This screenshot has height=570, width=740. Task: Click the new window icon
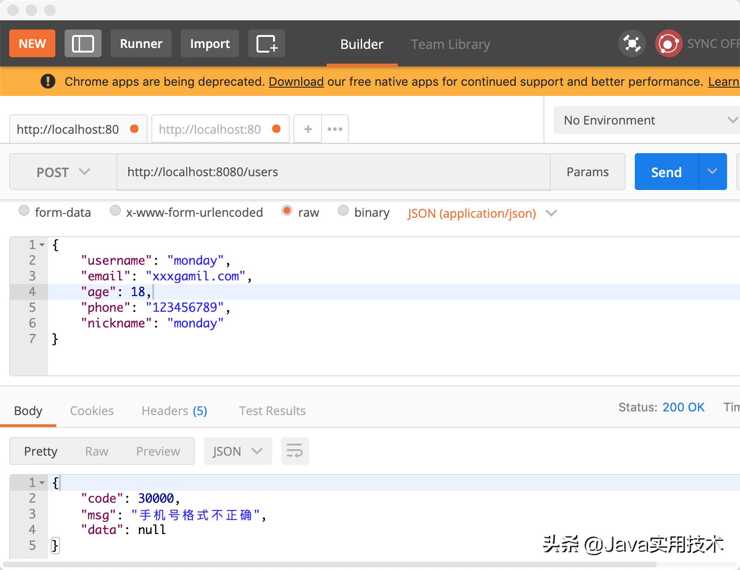click(x=267, y=44)
